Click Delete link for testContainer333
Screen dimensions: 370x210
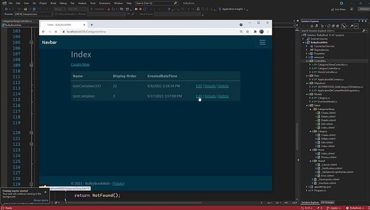224,86
